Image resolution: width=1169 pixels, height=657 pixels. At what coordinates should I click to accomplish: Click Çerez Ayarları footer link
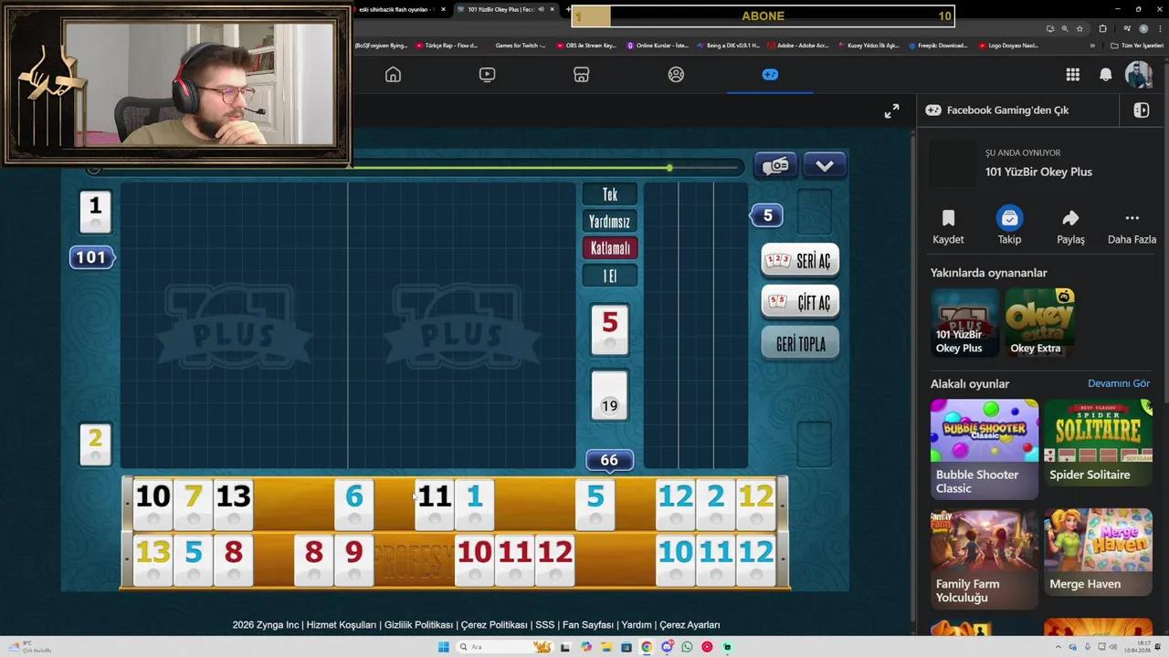(690, 625)
